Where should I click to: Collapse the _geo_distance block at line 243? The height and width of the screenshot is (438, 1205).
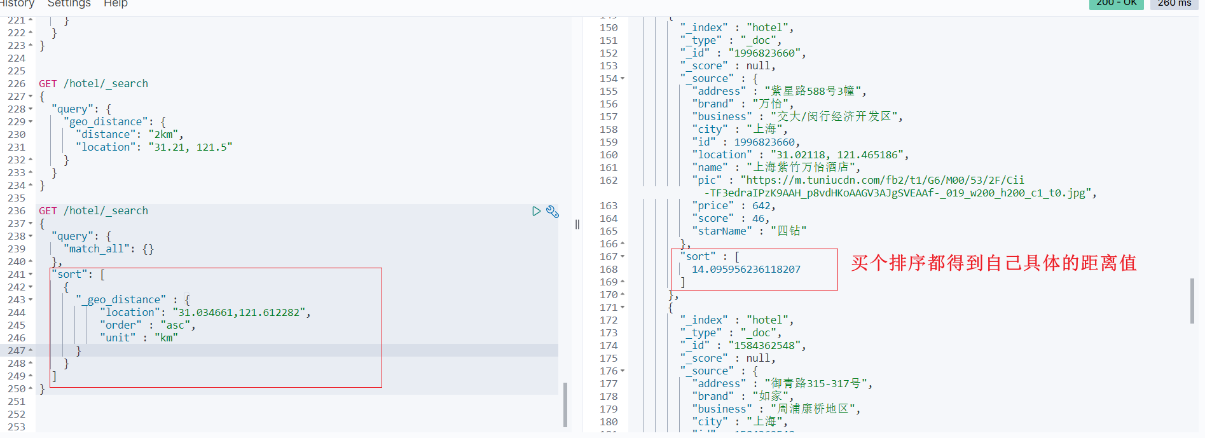(30, 299)
